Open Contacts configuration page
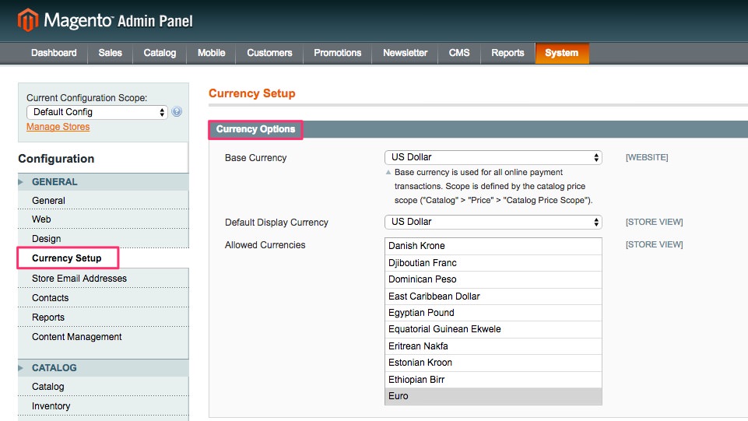 [103, 297]
